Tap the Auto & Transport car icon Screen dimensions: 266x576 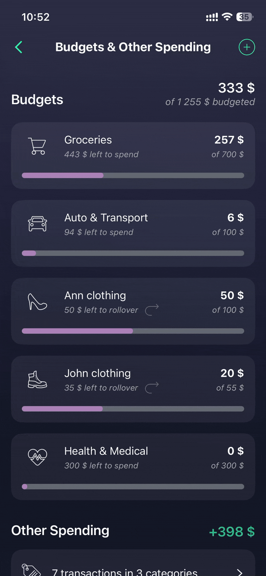coord(37,224)
